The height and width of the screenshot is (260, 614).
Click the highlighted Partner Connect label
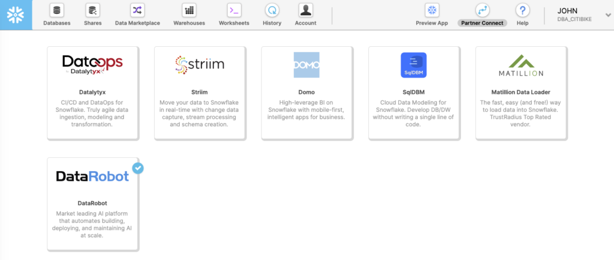(483, 23)
